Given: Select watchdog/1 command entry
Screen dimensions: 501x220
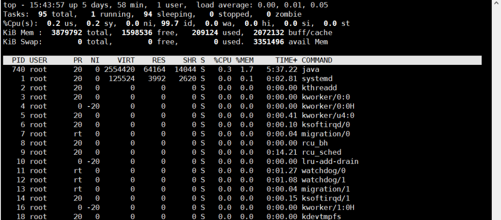Looking at the screenshot, I should click(x=324, y=180).
